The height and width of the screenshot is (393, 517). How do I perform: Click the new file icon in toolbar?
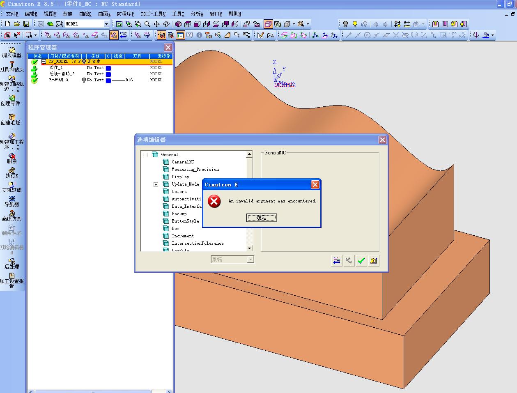pyautogui.click(x=7, y=24)
